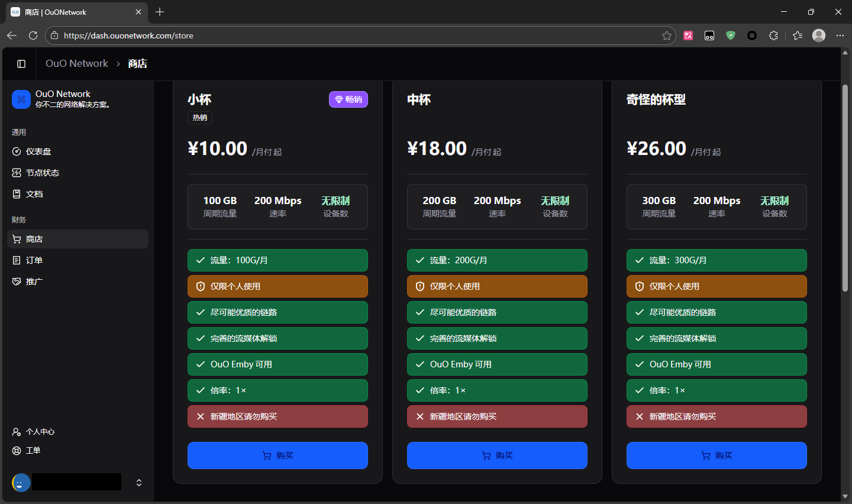Click the OuO Network logo icon
Image resolution: width=852 pixels, height=504 pixels.
point(21,99)
